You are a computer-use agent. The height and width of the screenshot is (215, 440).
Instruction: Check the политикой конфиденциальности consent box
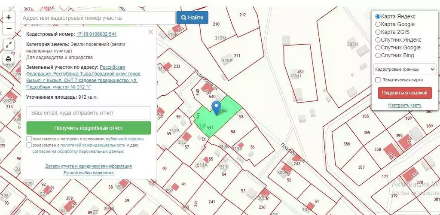click(x=29, y=145)
